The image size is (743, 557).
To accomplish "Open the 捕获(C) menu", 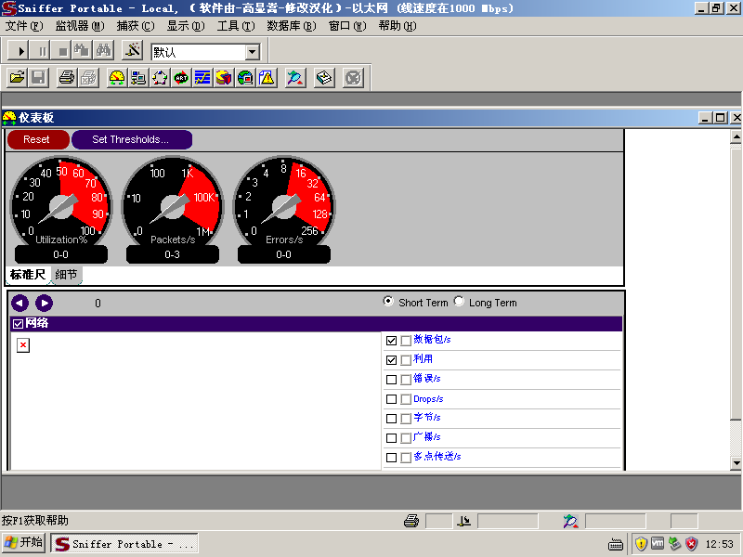I will [136, 26].
